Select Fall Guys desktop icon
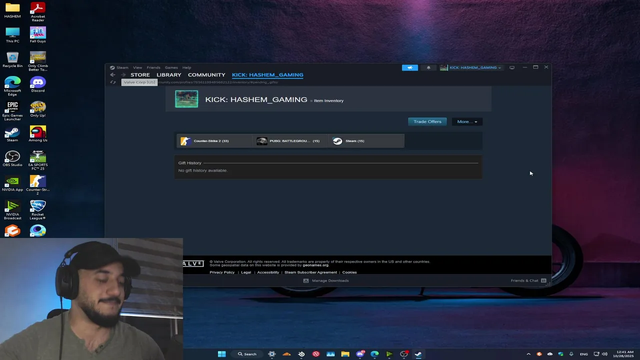Image resolution: width=640 pixels, height=360 pixels. pyautogui.click(x=37, y=35)
